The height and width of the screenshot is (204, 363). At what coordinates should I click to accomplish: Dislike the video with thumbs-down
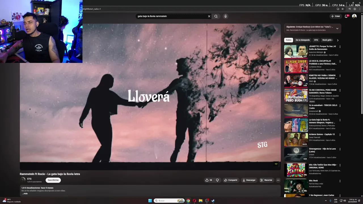[217, 180]
